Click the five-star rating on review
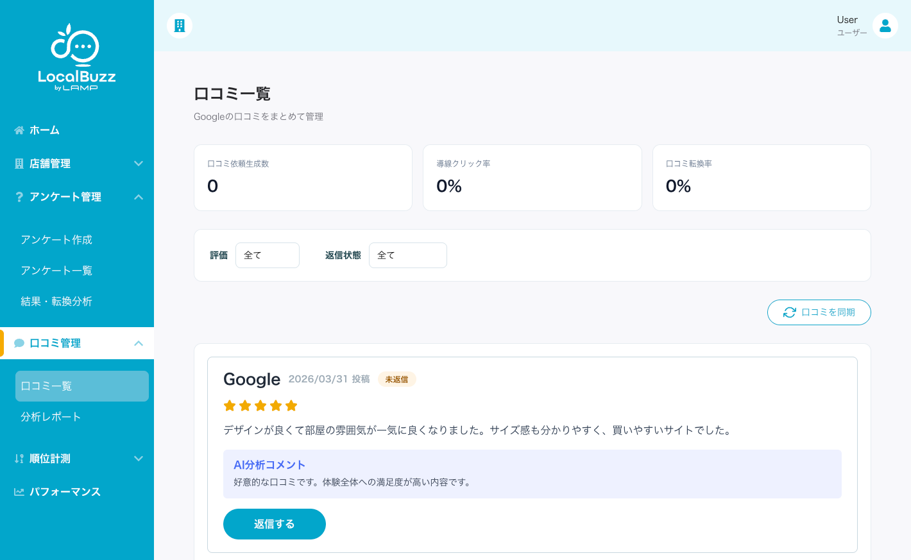911x560 pixels. pos(260,405)
